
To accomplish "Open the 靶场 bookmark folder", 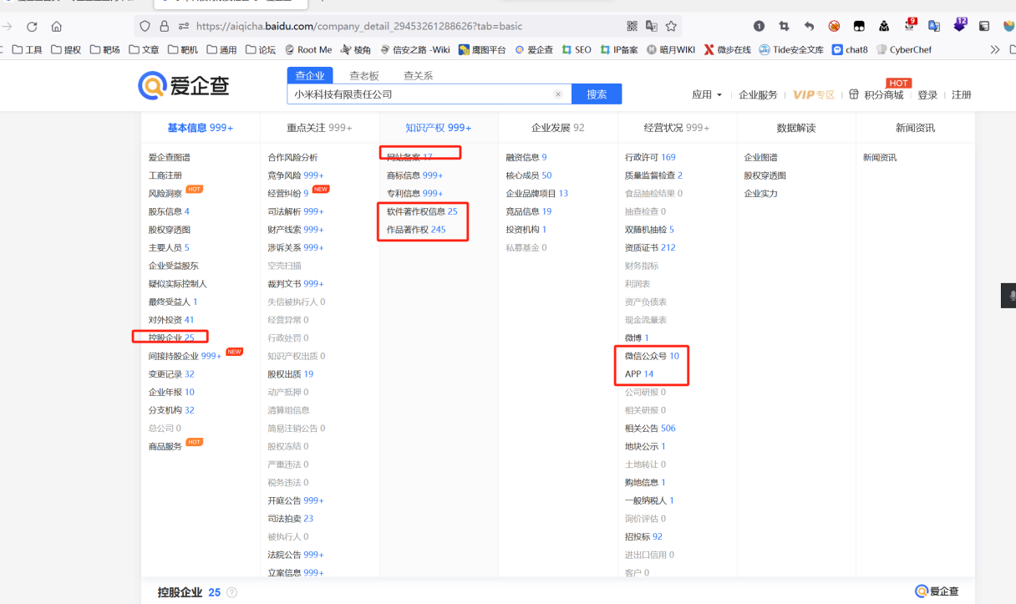I will pyautogui.click(x=104, y=49).
